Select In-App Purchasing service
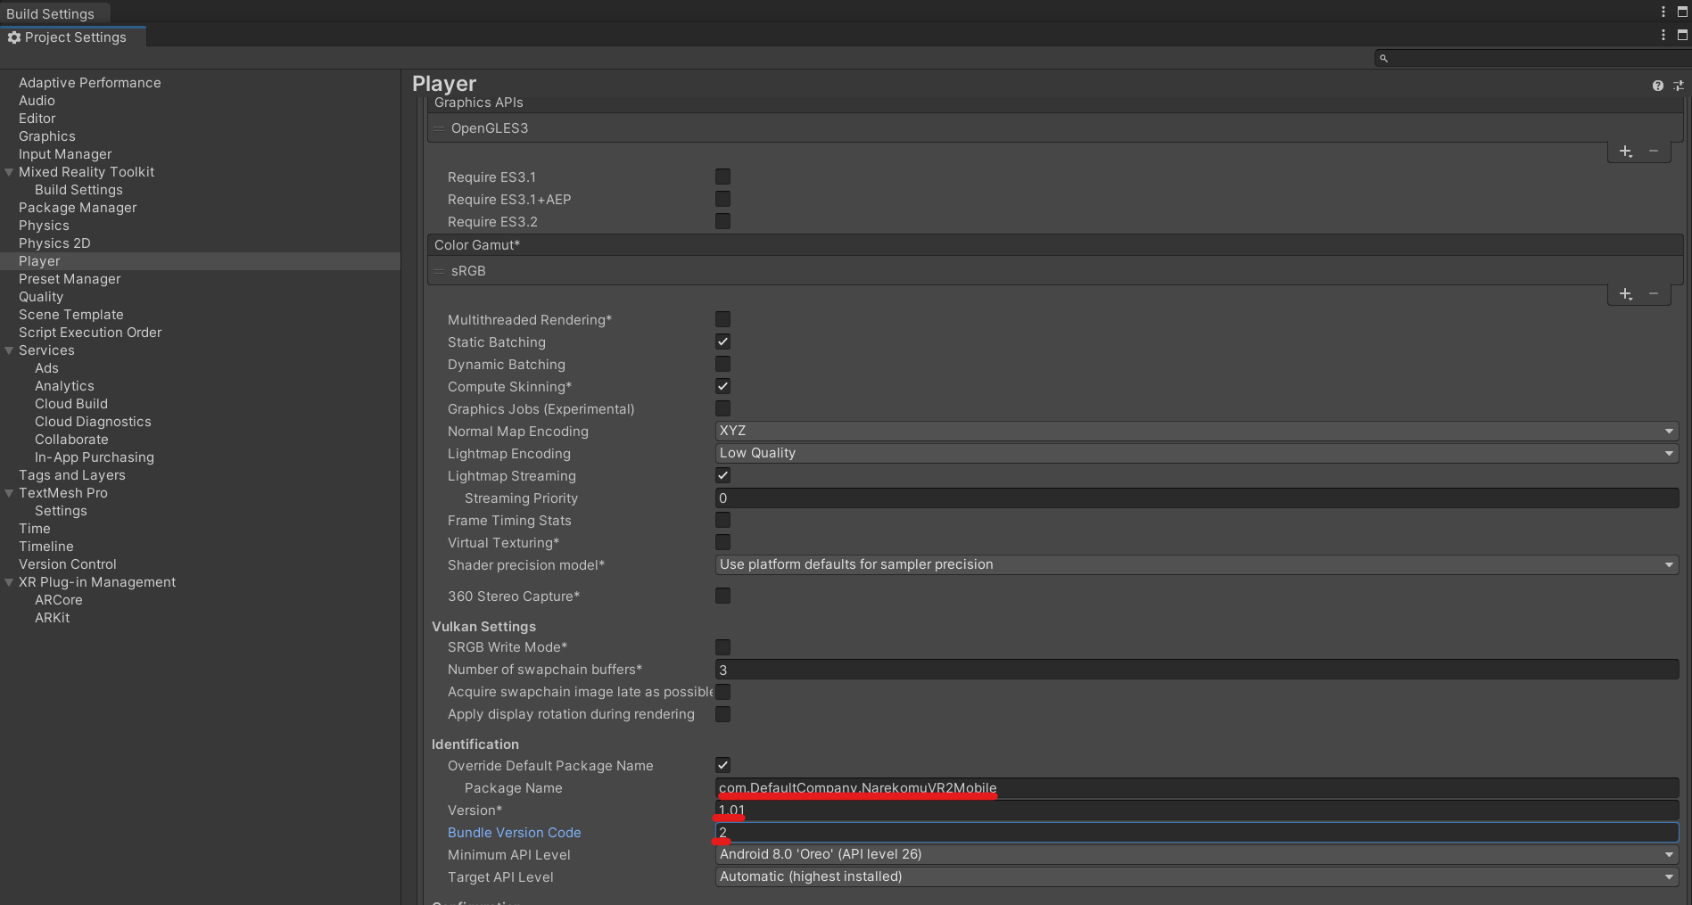Screen dimensions: 1692x905 (x=95, y=457)
